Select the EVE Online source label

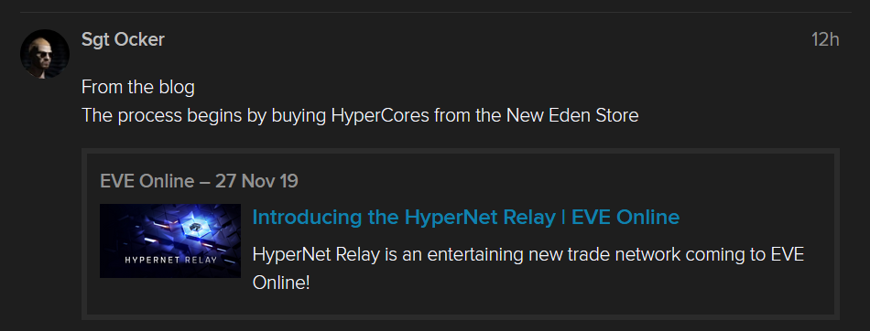147,181
